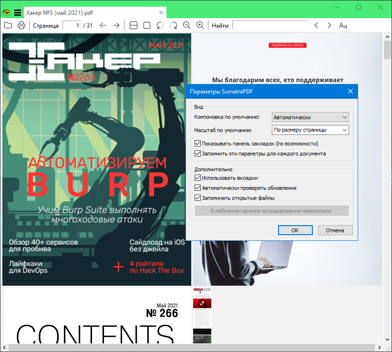392x352 pixels.
Task: Select single page fit view icon
Action: [147, 25]
